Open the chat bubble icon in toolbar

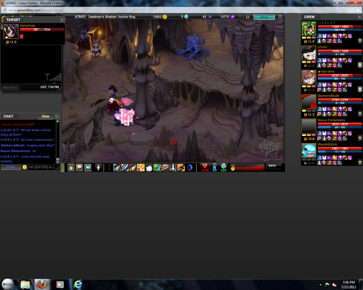pos(79,167)
